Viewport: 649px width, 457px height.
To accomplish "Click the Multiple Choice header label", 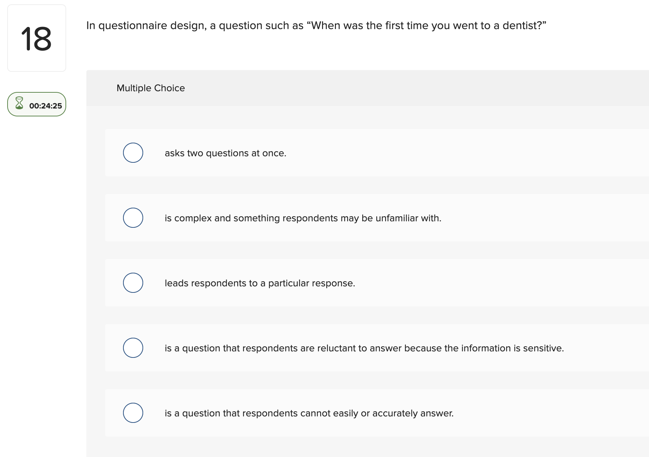I will 150,88.
